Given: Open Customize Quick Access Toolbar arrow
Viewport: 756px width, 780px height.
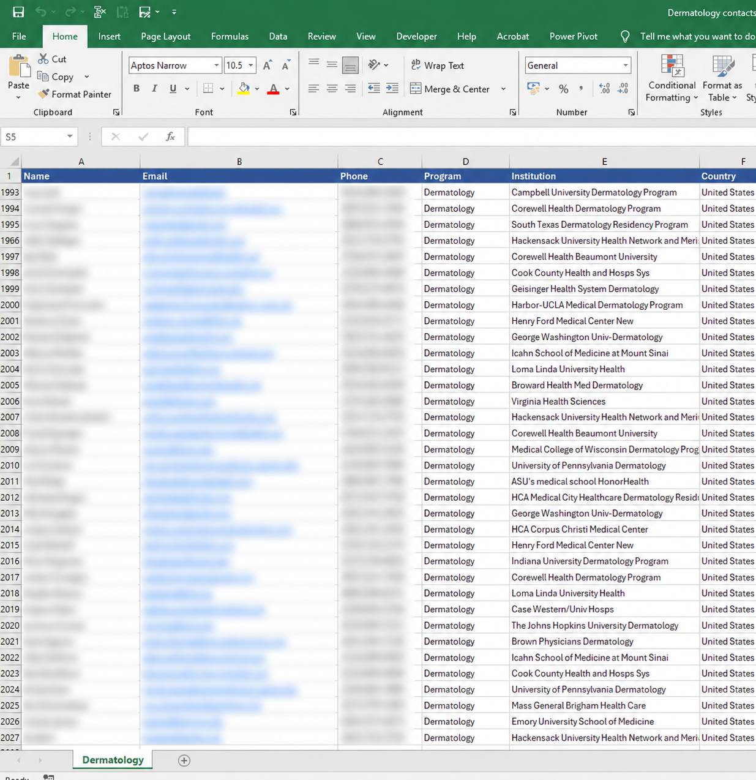Looking at the screenshot, I should [174, 12].
